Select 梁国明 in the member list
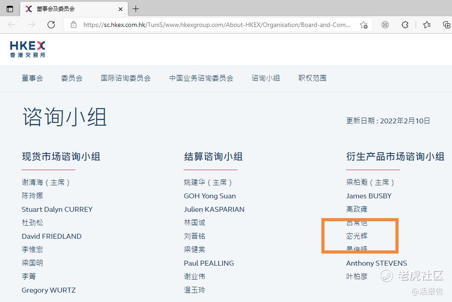The image size is (452, 302). [x=32, y=263]
